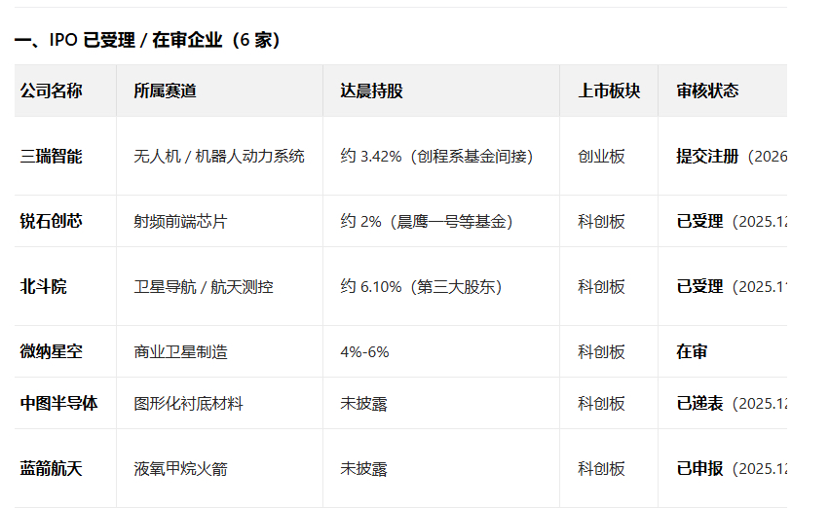Click the 达晨持股 column header
Viewport: 830px width, 508px height.
tap(371, 91)
